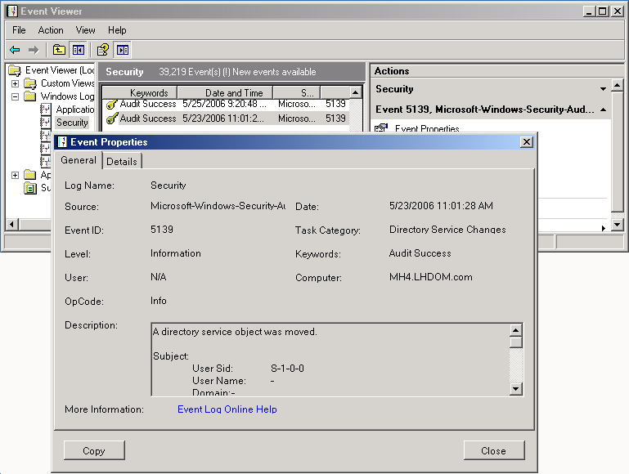Click the Description box scroll down arrow
The width and height of the screenshot is (629, 474).
point(515,389)
